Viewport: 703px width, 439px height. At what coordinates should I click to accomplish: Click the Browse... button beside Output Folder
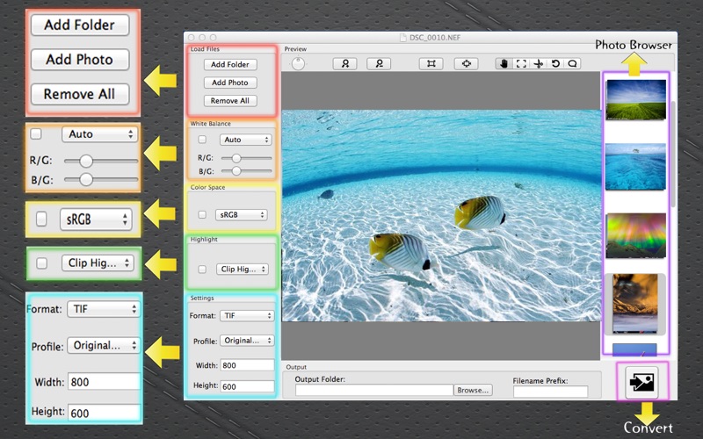point(473,390)
